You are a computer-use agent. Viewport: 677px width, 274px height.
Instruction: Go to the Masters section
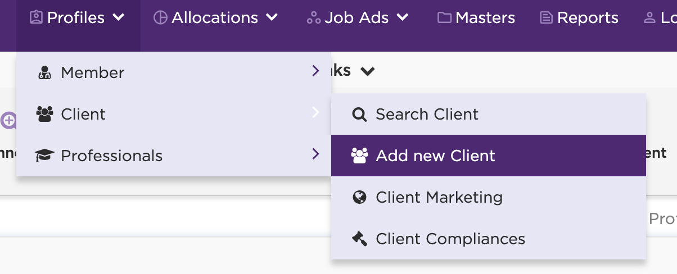[476, 18]
